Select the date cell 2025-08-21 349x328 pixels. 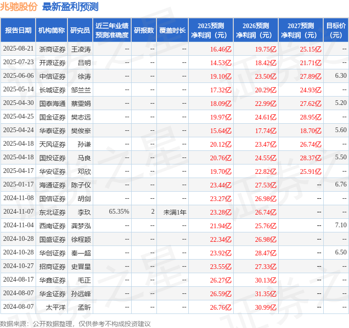point(18,49)
